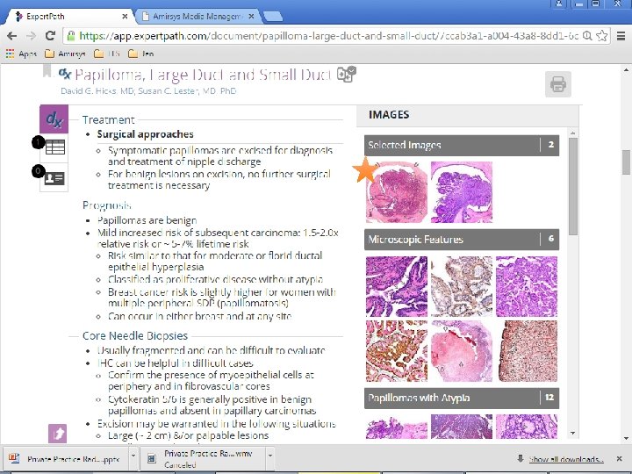632x474 pixels.
Task: Open first selected image thumbnail with star
Action: 397,192
